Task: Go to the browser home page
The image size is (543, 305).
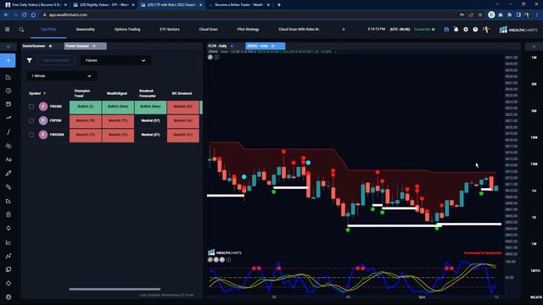Action: point(33,15)
